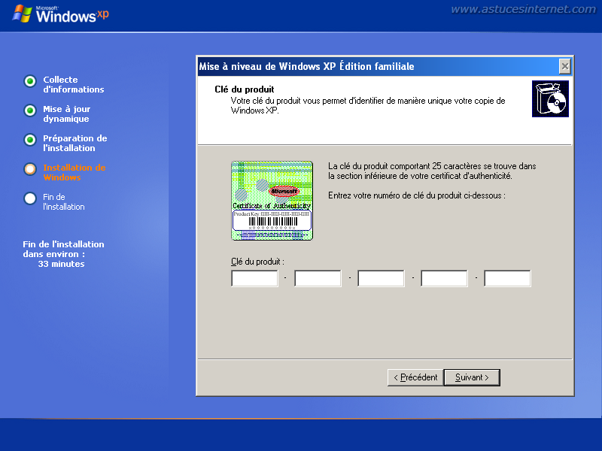
Task: Click the Suivant button
Action: point(472,377)
